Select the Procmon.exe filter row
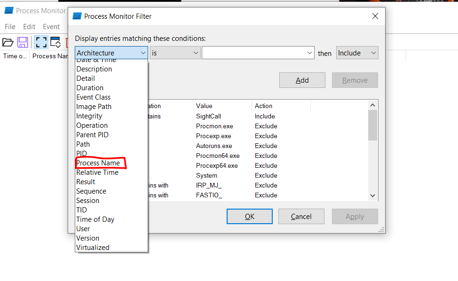Screen dimensions: 458x281 (258, 126)
